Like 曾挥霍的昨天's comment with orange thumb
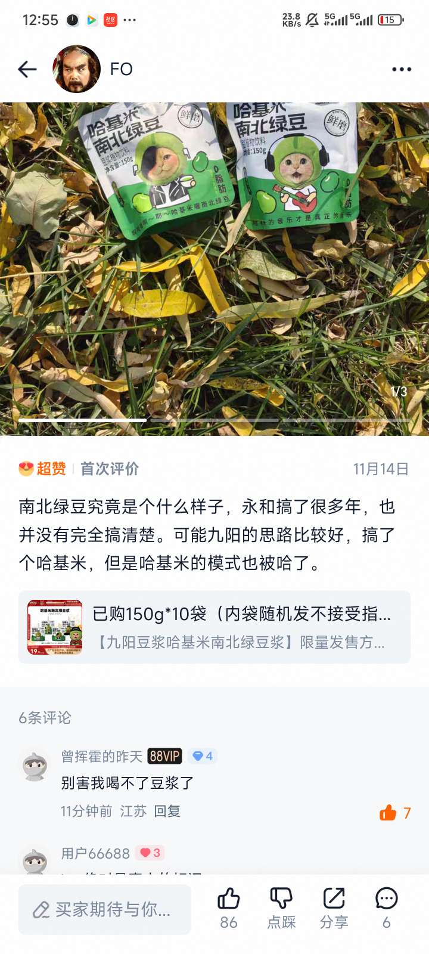 coord(388,813)
